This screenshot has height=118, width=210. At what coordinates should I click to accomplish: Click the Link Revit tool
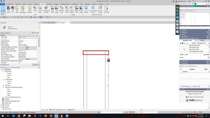point(9,10)
